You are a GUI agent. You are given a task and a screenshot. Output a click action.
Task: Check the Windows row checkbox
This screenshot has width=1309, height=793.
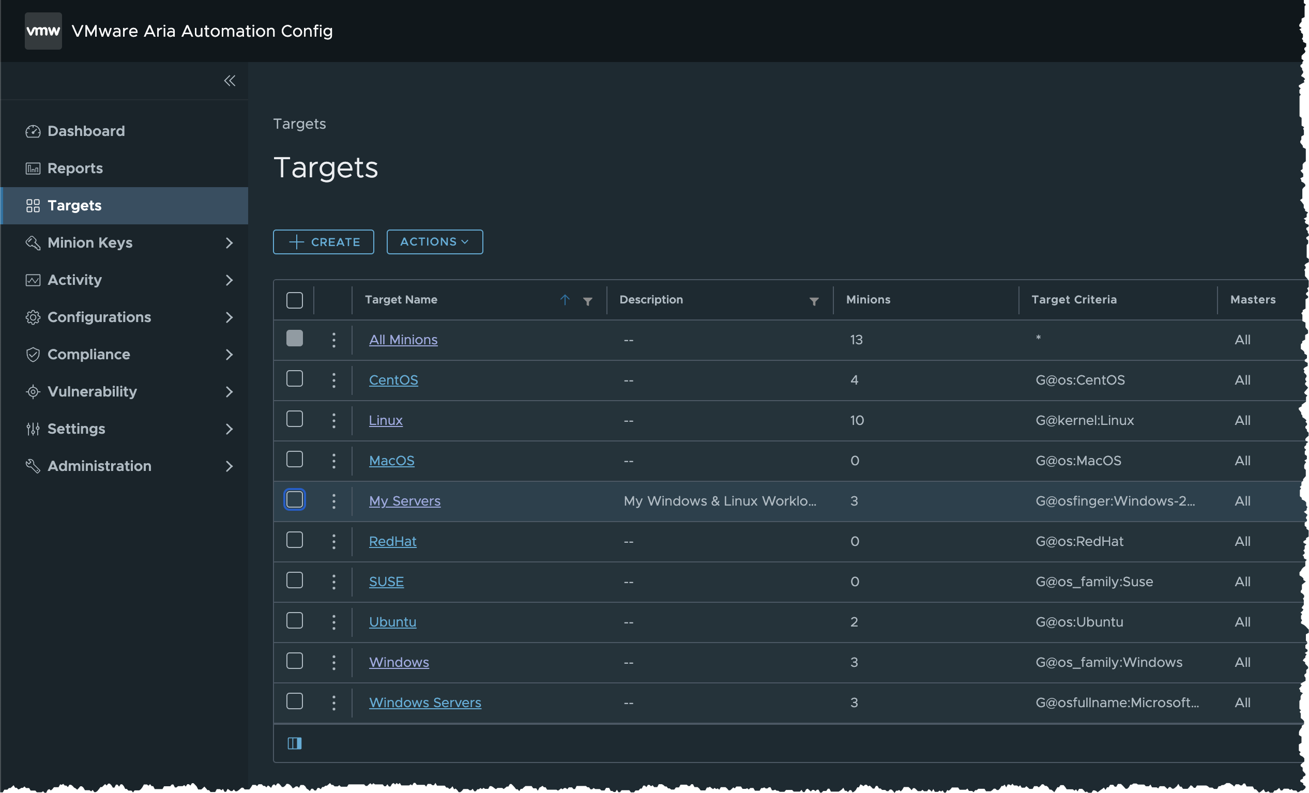tap(294, 661)
